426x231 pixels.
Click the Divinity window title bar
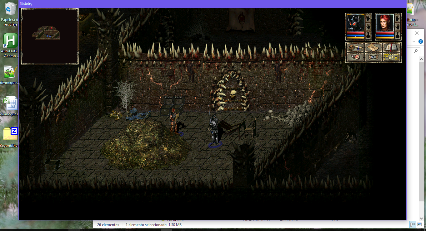point(213,4)
